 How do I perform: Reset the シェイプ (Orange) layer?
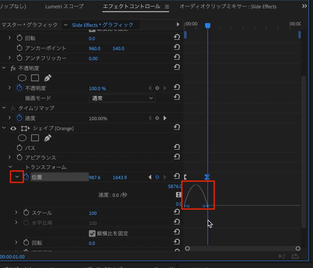pyautogui.click(x=177, y=127)
